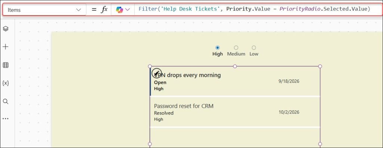Click the Copilot icon in formula bar
The width and height of the screenshot is (383, 148).
pos(119,10)
